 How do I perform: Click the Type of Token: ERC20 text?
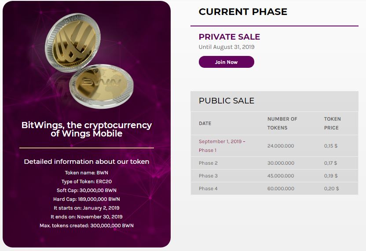87,181
